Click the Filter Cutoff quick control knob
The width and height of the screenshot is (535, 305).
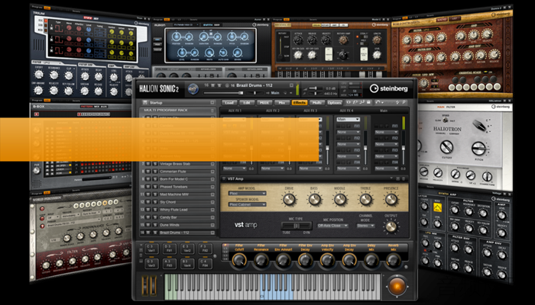(238, 261)
